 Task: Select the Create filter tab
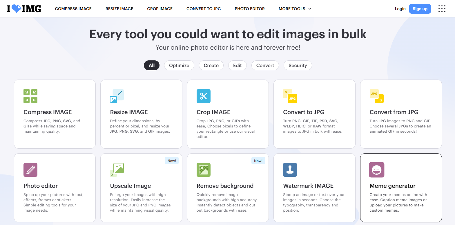[x=211, y=65]
